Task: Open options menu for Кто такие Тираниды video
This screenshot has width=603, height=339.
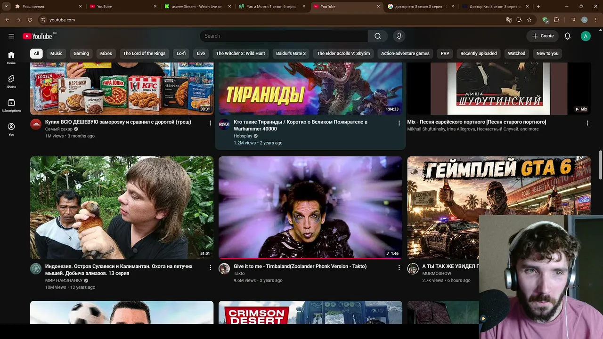Action: (x=399, y=123)
